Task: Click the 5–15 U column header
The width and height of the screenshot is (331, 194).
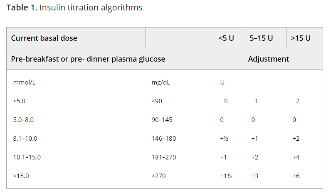Action: coord(261,38)
